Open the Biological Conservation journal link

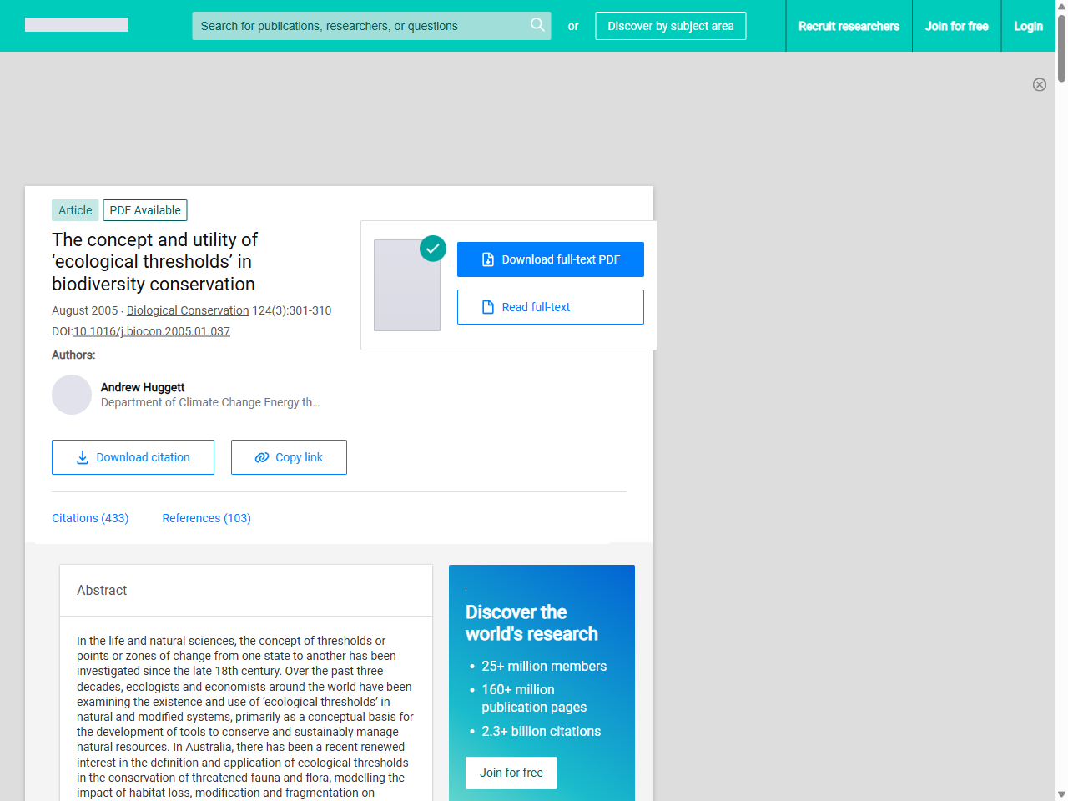click(188, 310)
